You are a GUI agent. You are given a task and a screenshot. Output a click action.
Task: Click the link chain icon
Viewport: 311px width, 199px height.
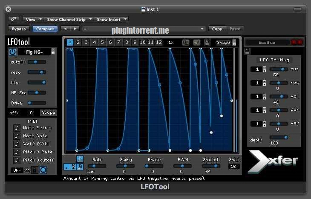point(14,19)
